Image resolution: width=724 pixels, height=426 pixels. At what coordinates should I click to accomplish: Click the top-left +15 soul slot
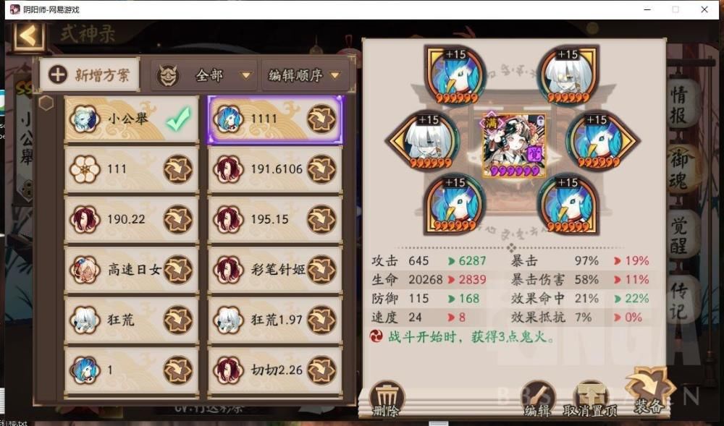pyautogui.click(x=455, y=74)
